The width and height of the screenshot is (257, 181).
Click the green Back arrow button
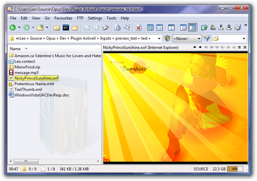(x=12, y=27)
